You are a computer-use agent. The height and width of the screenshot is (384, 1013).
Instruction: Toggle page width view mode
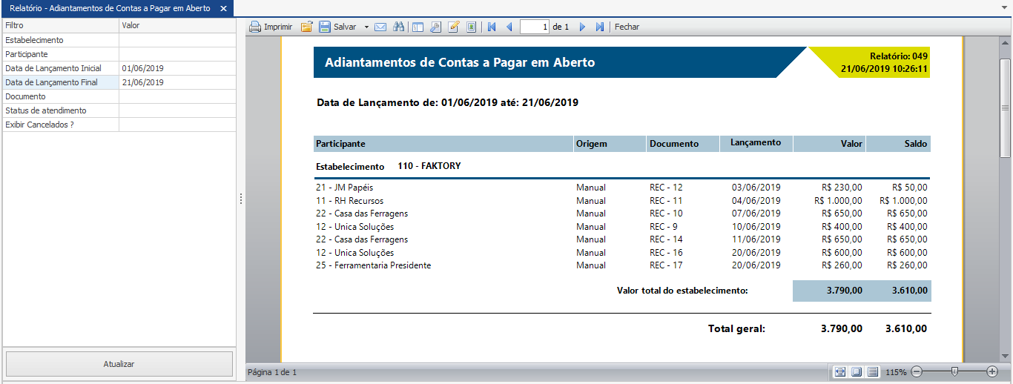[x=840, y=371]
